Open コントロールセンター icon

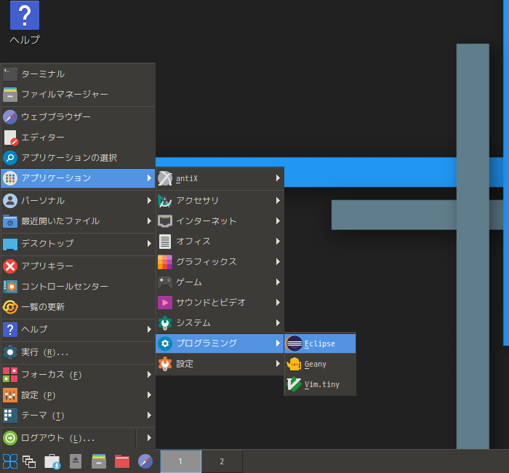pyautogui.click(x=10, y=287)
